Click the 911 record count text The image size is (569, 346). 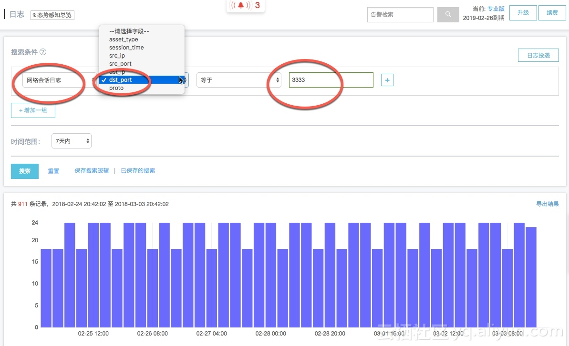[23, 204]
